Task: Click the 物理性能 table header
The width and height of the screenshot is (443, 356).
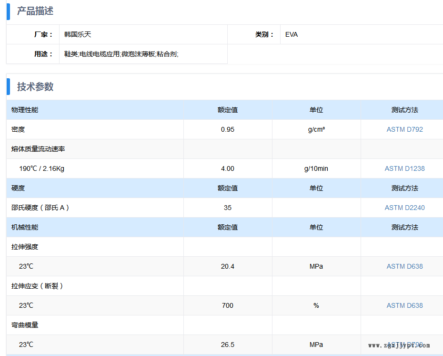Action: [x=25, y=110]
